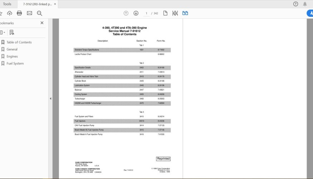Screen dimensions: 313x179
Task: Open the bookmark options dropdown
Action: (x=2, y=32)
